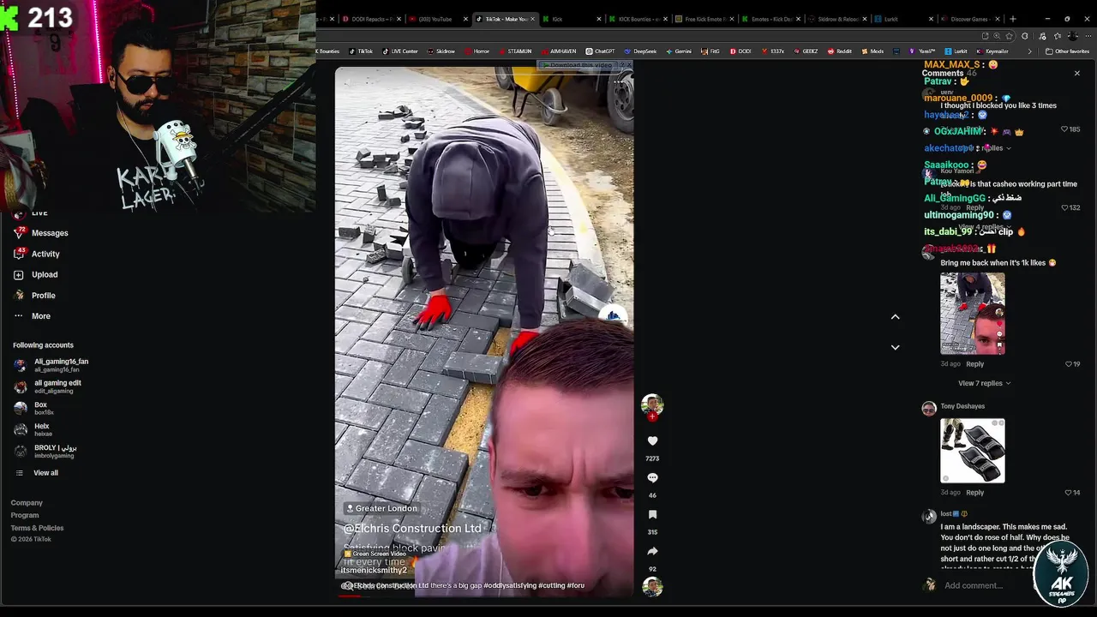Click the Upload plus icon in the sidebar

(x=19, y=274)
